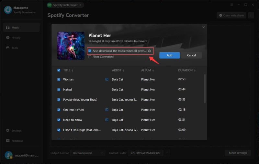
Task: Toggle the select-all checkbox in header
Action: [59, 70]
